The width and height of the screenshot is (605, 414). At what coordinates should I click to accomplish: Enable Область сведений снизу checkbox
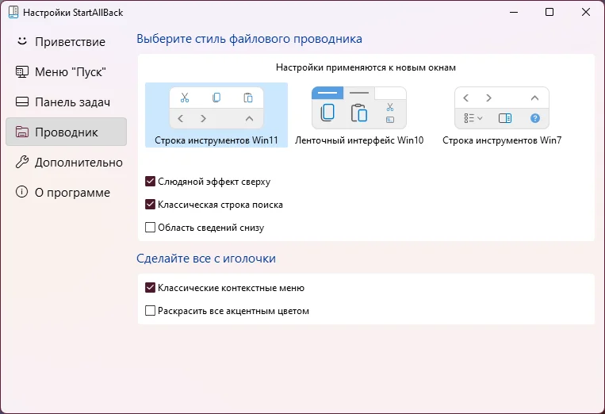(150, 227)
